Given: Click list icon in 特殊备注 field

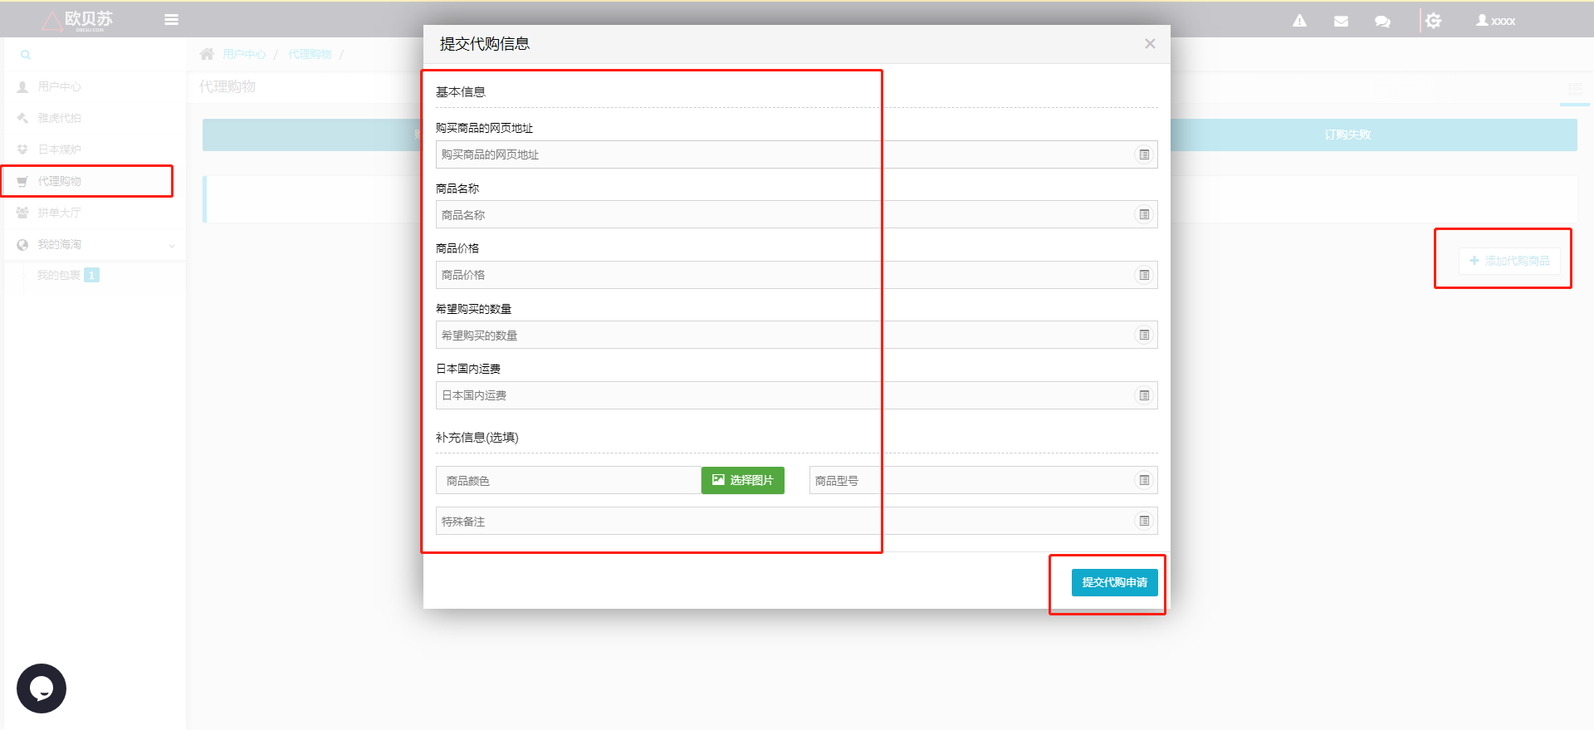Looking at the screenshot, I should click(x=1144, y=521).
